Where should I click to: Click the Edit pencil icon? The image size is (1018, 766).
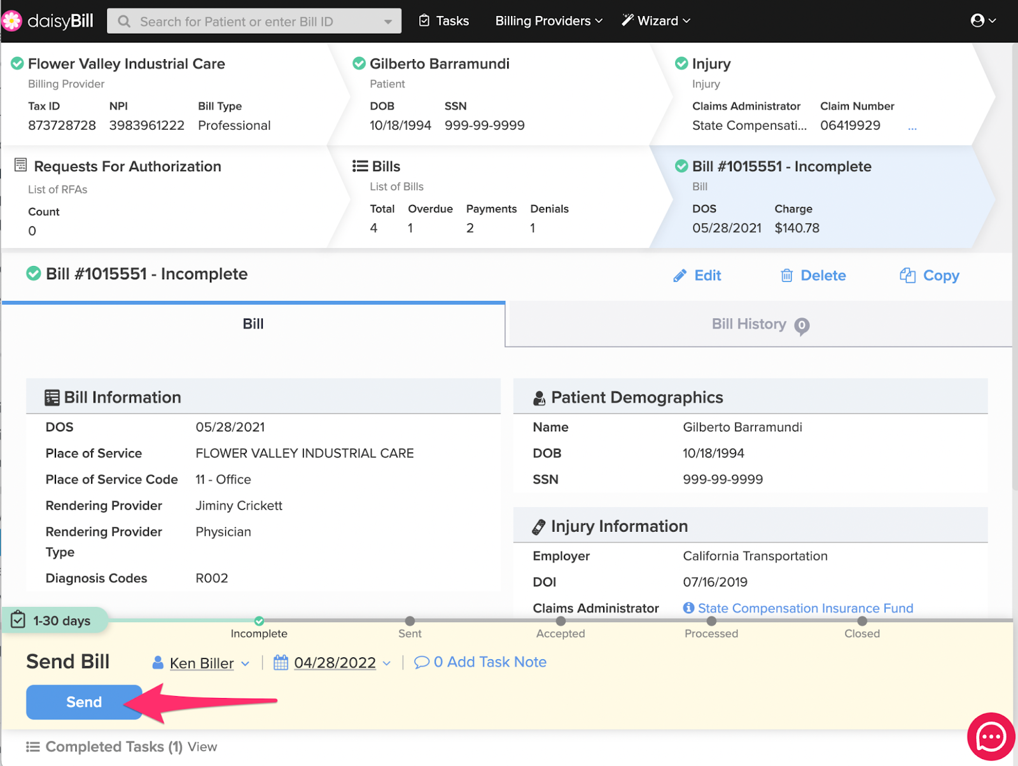point(680,275)
